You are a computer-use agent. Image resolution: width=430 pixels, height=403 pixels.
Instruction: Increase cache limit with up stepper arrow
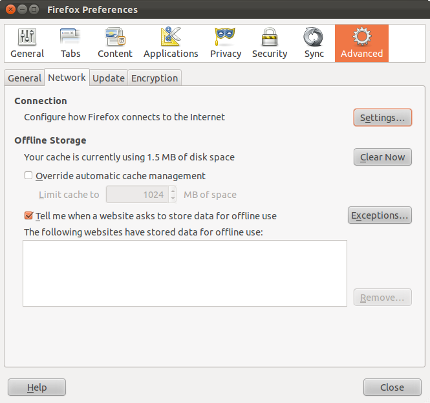coord(173,190)
